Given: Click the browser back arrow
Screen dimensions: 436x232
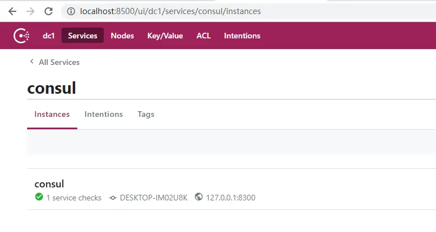Looking at the screenshot, I should pyautogui.click(x=12, y=11).
